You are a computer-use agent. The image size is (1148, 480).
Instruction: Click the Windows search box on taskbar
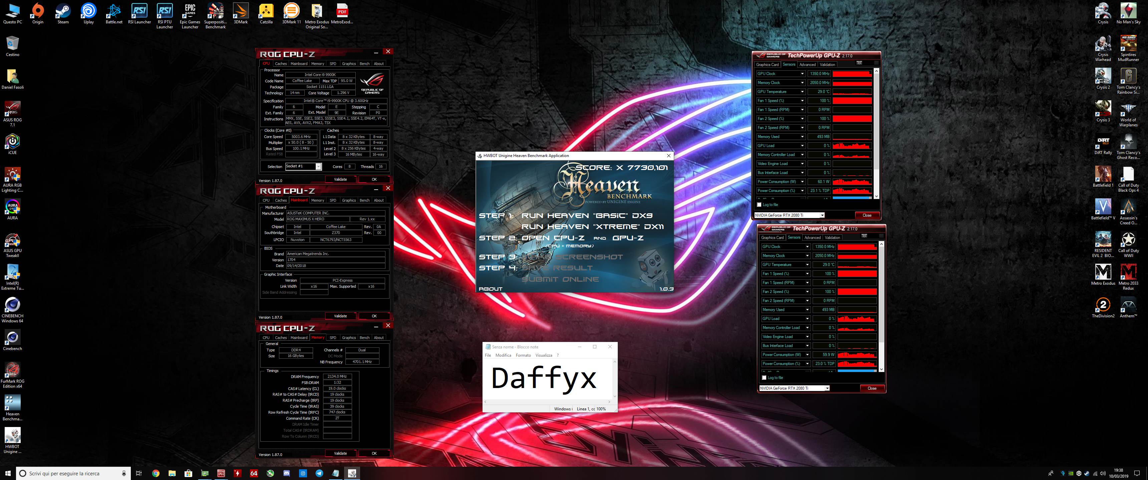click(x=73, y=473)
